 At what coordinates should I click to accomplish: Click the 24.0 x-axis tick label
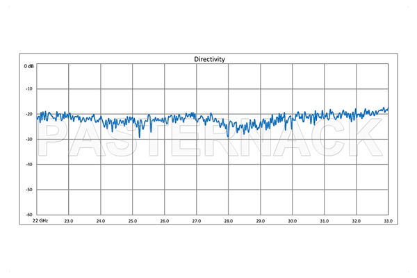pyautogui.click(x=100, y=221)
